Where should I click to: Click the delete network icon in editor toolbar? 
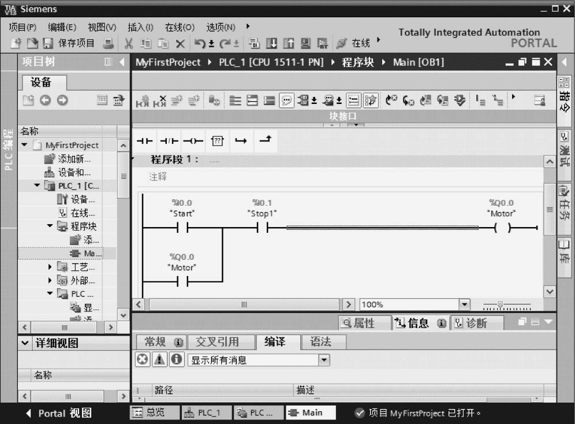[159, 101]
